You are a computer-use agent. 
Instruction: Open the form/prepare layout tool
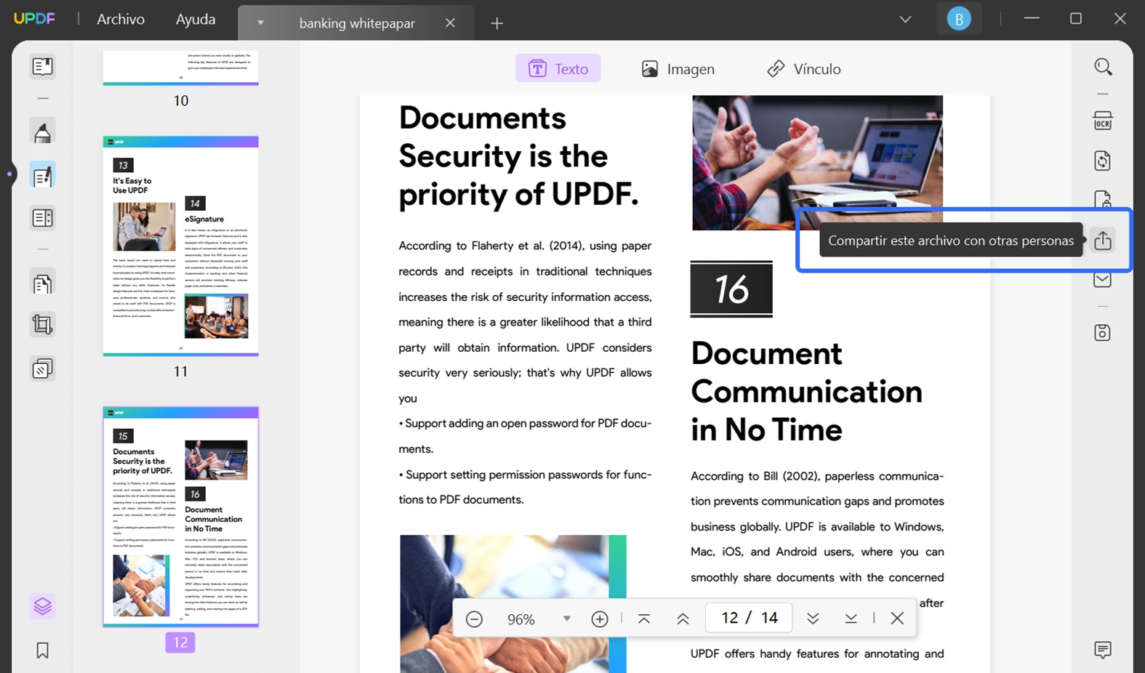point(42,217)
